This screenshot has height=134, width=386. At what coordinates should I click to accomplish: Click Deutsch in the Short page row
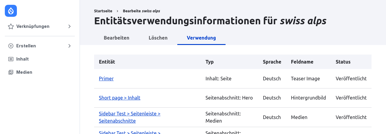click(x=272, y=98)
